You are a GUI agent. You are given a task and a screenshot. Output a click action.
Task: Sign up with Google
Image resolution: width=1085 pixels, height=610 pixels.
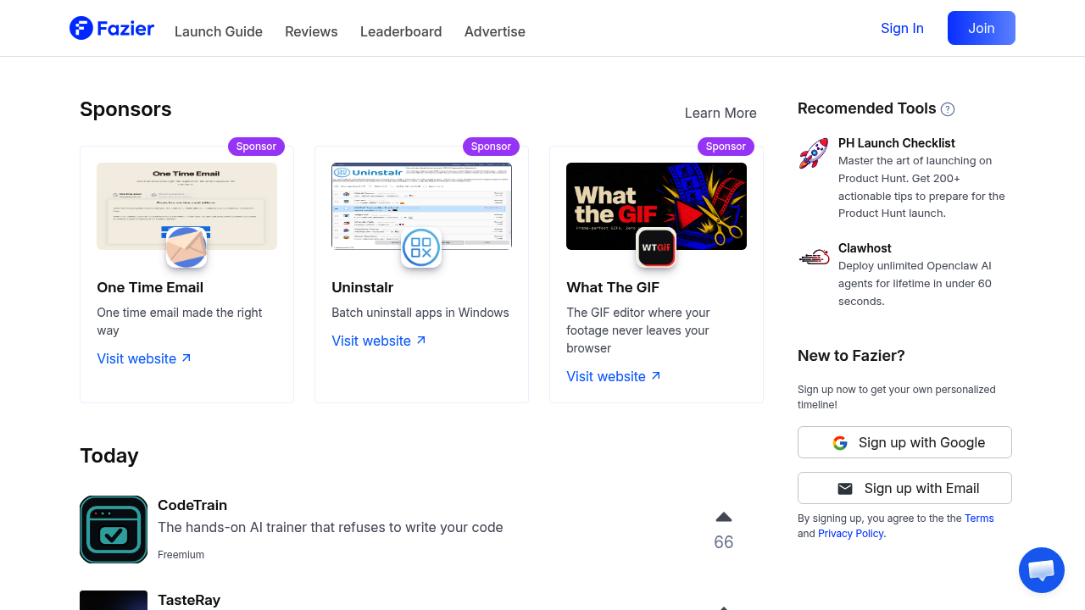[x=904, y=442]
